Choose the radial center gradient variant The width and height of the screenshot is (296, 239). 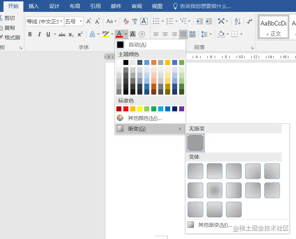click(x=214, y=190)
